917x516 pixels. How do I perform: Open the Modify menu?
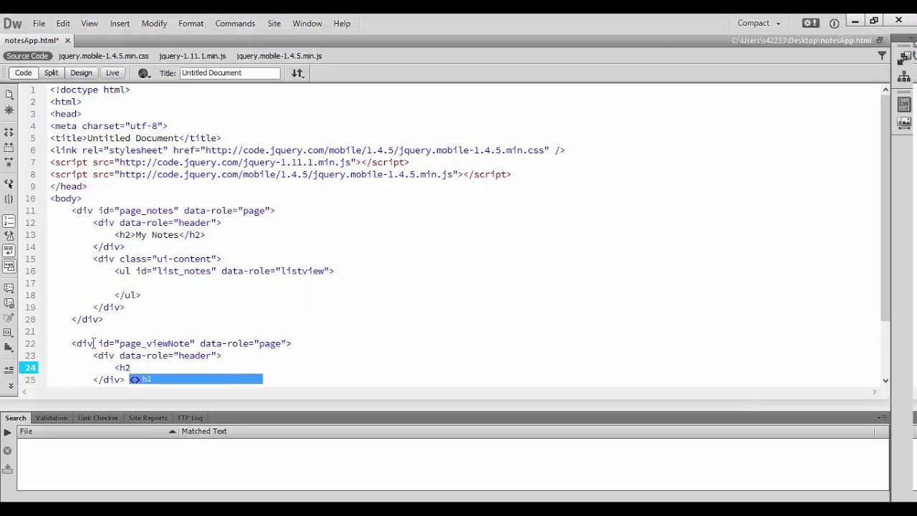click(154, 24)
